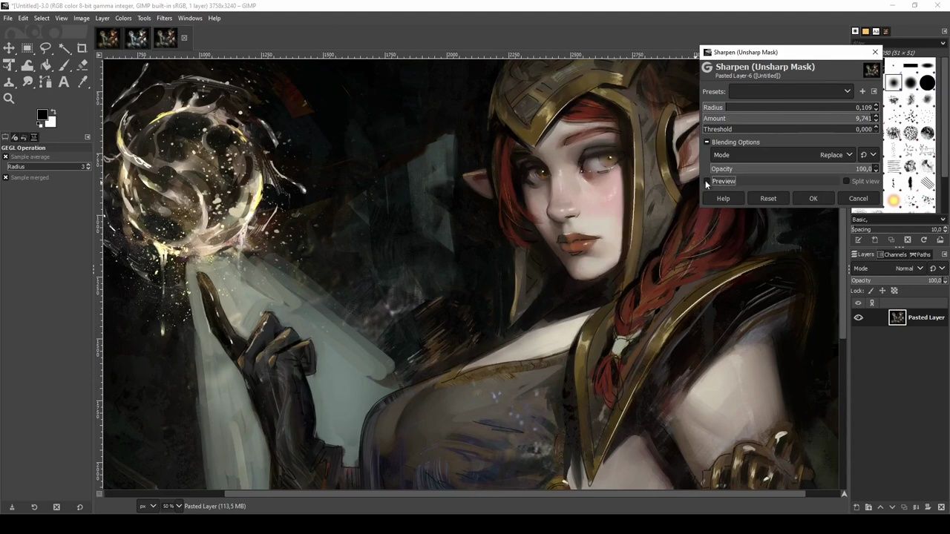Select the Free Select lasso tool
950x534 pixels.
[x=45, y=47]
